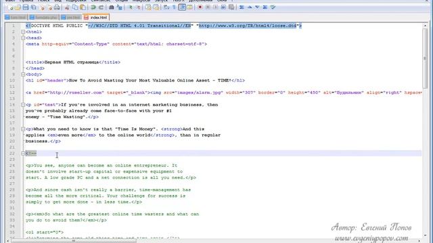Redo the edit with grey arrow
433x243 pixels.
[101, 7]
